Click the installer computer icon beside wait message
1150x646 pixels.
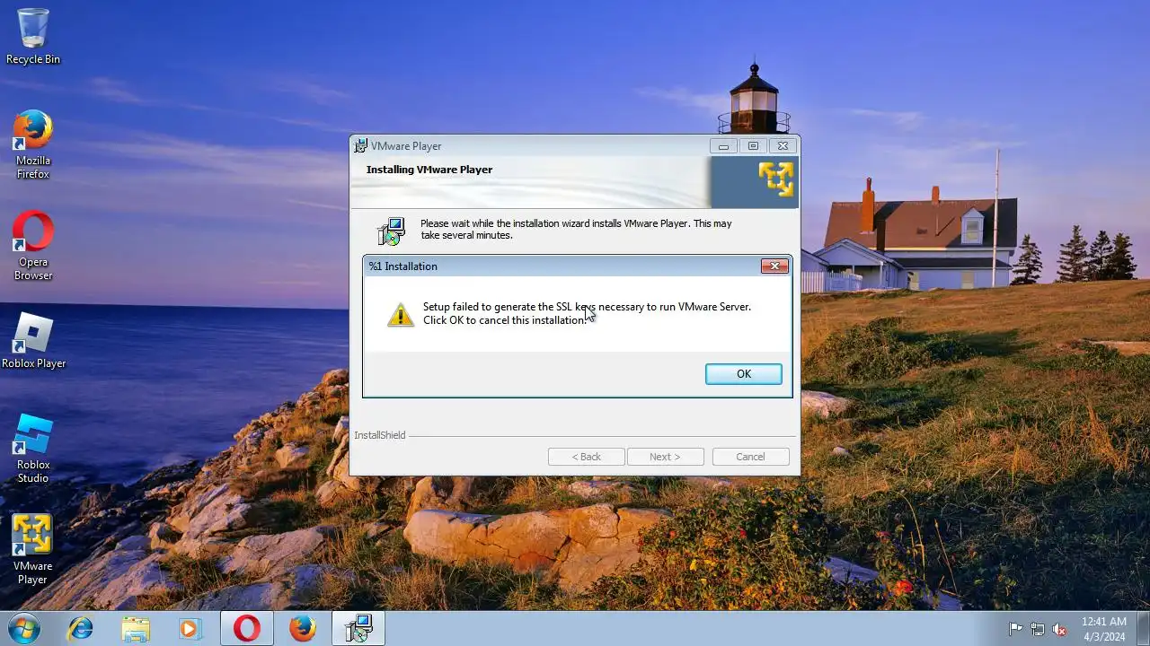click(x=392, y=231)
